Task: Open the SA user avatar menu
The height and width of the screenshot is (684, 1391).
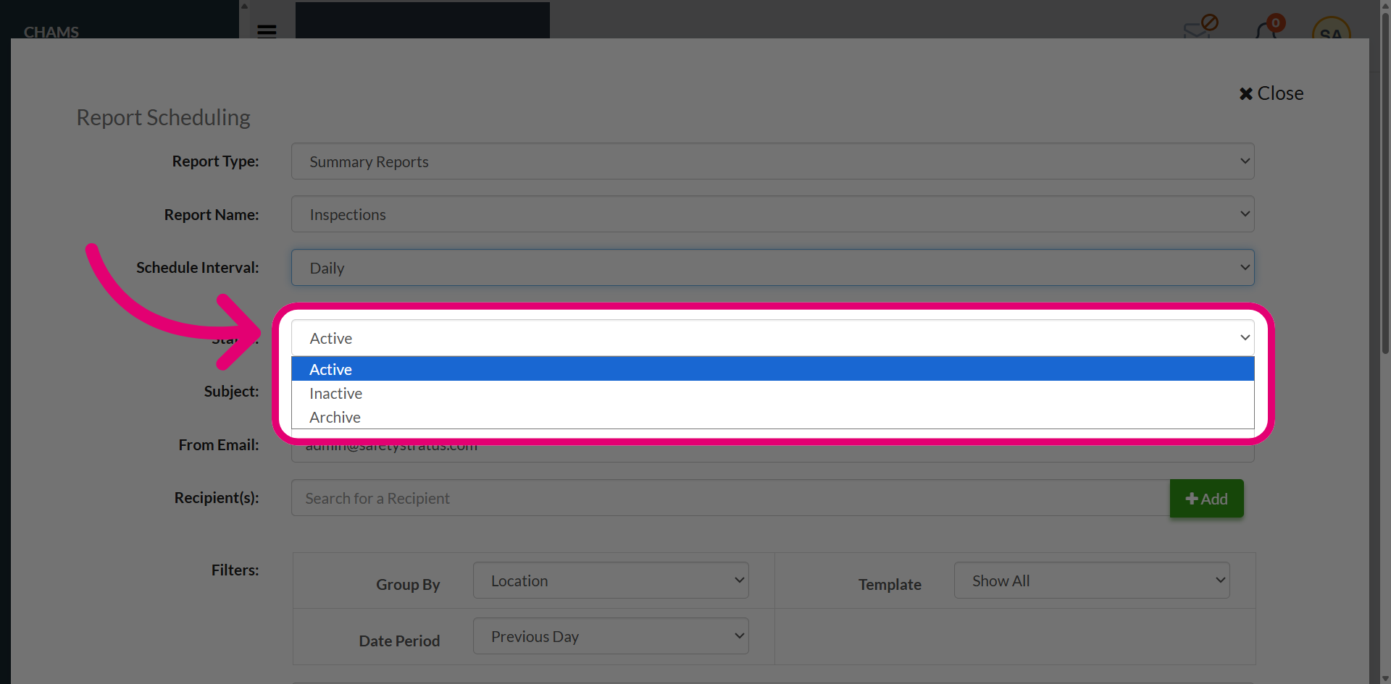Action: click(1331, 29)
